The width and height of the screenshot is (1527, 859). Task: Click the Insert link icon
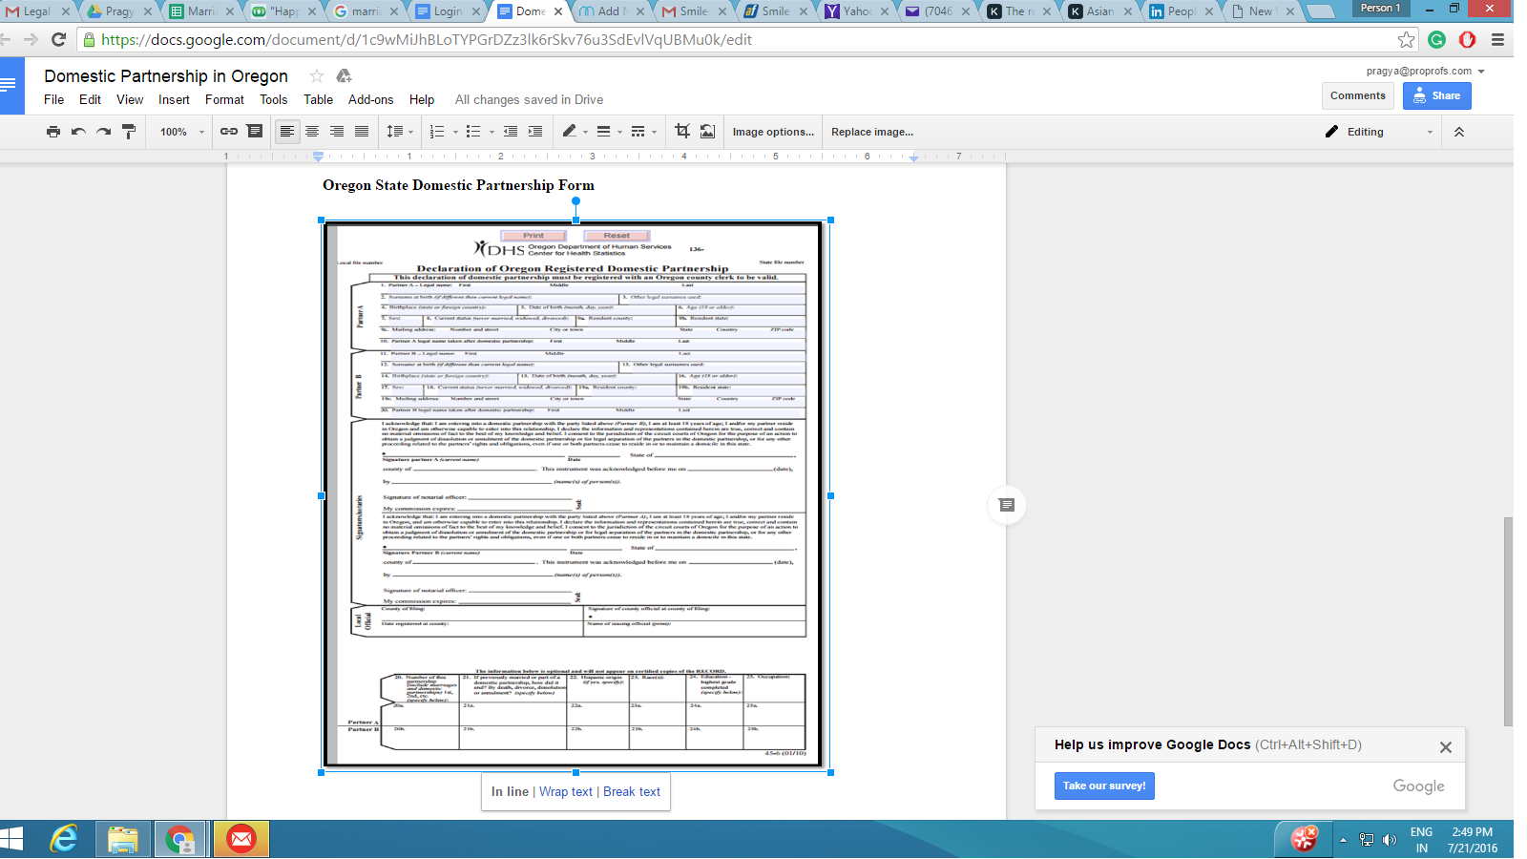[229, 132]
